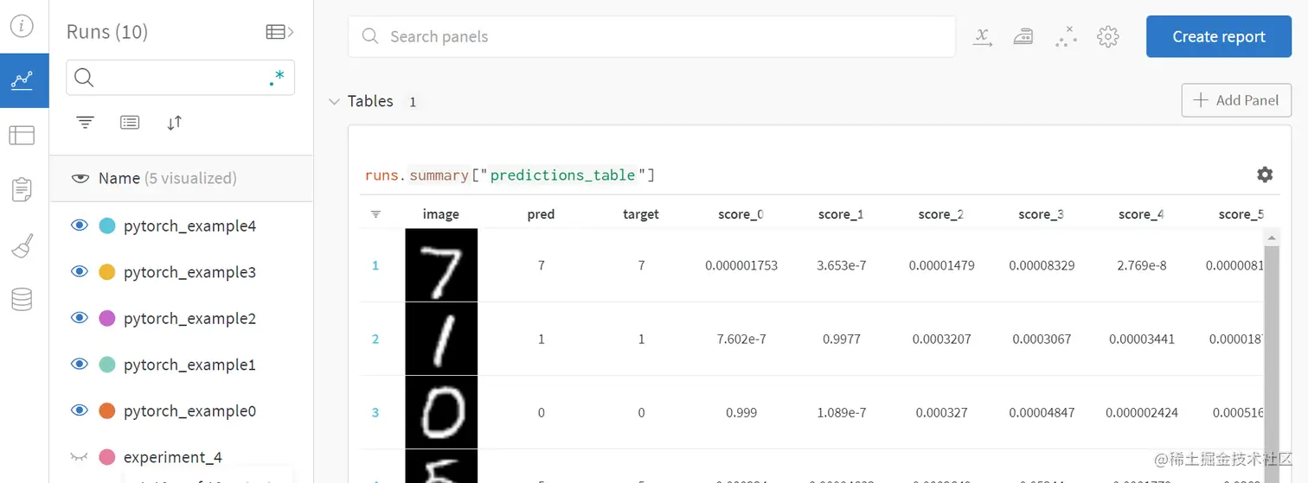1308x483 pixels.
Task: Open the workspace charts icon in sidebar
Action: click(x=23, y=80)
